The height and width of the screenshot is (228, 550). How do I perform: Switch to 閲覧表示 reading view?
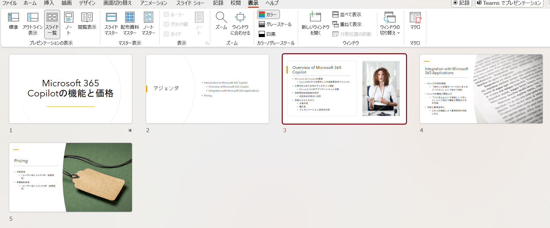tap(87, 21)
